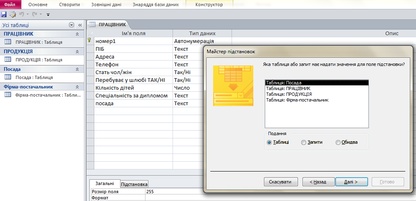The image size is (416, 201).
Task: Open ПРОДУКЦІЯ : Таблиця in navigation pane
Action: 42,60
